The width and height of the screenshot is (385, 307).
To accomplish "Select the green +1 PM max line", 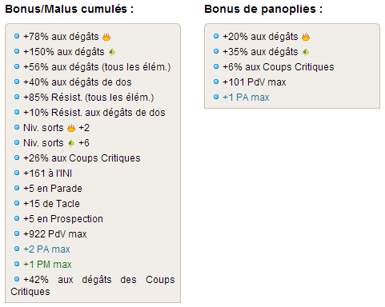I will pyautogui.click(x=47, y=265).
